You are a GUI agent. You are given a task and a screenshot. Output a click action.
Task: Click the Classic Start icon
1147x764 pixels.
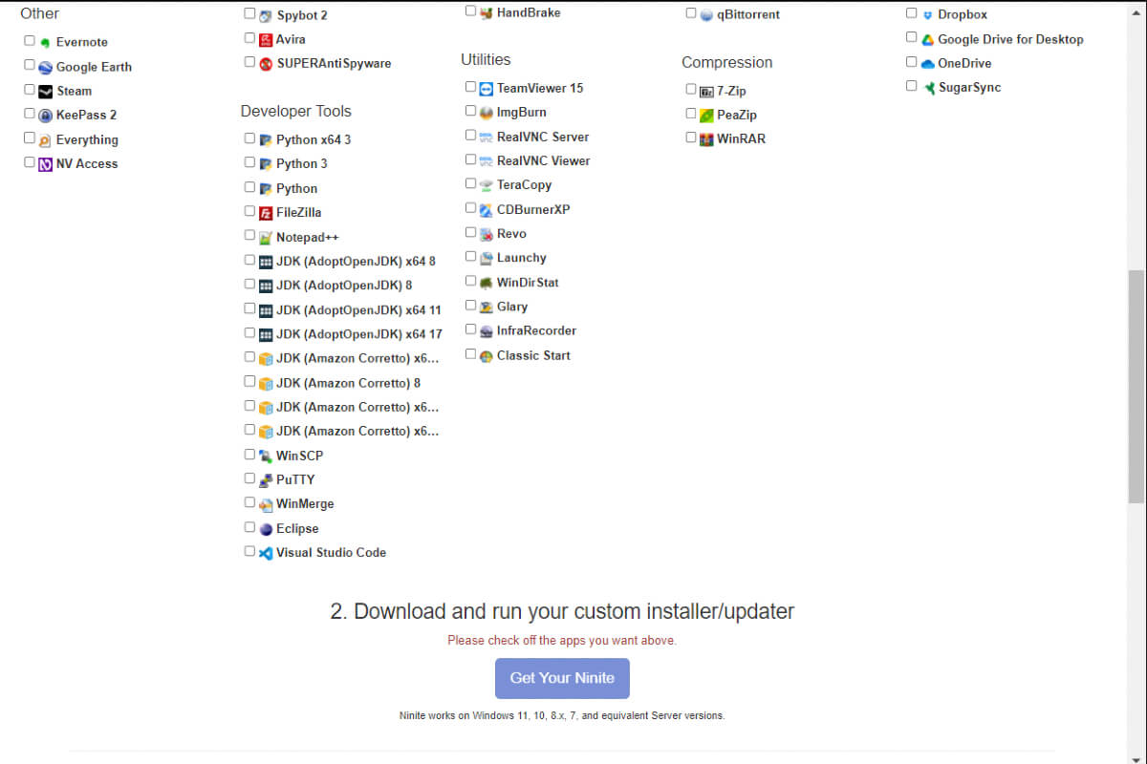pos(486,356)
